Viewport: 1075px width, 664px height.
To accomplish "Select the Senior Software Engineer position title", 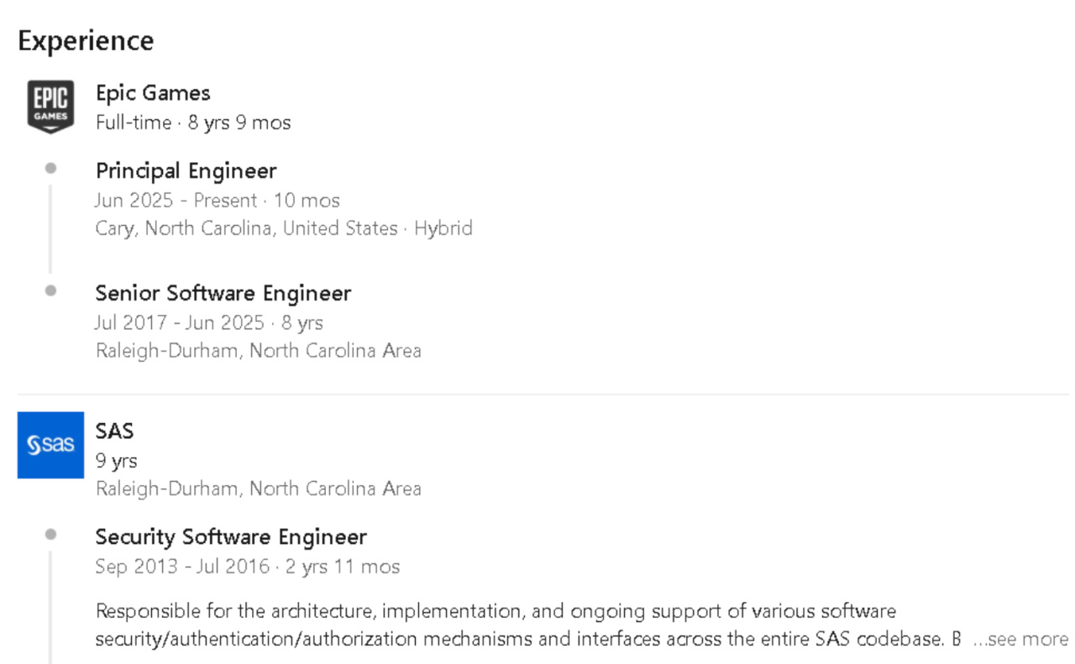I will [223, 294].
